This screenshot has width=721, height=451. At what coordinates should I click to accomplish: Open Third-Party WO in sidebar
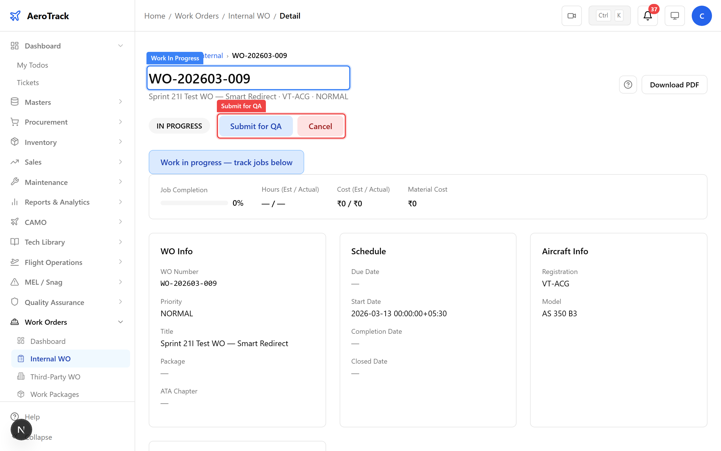[55, 376]
